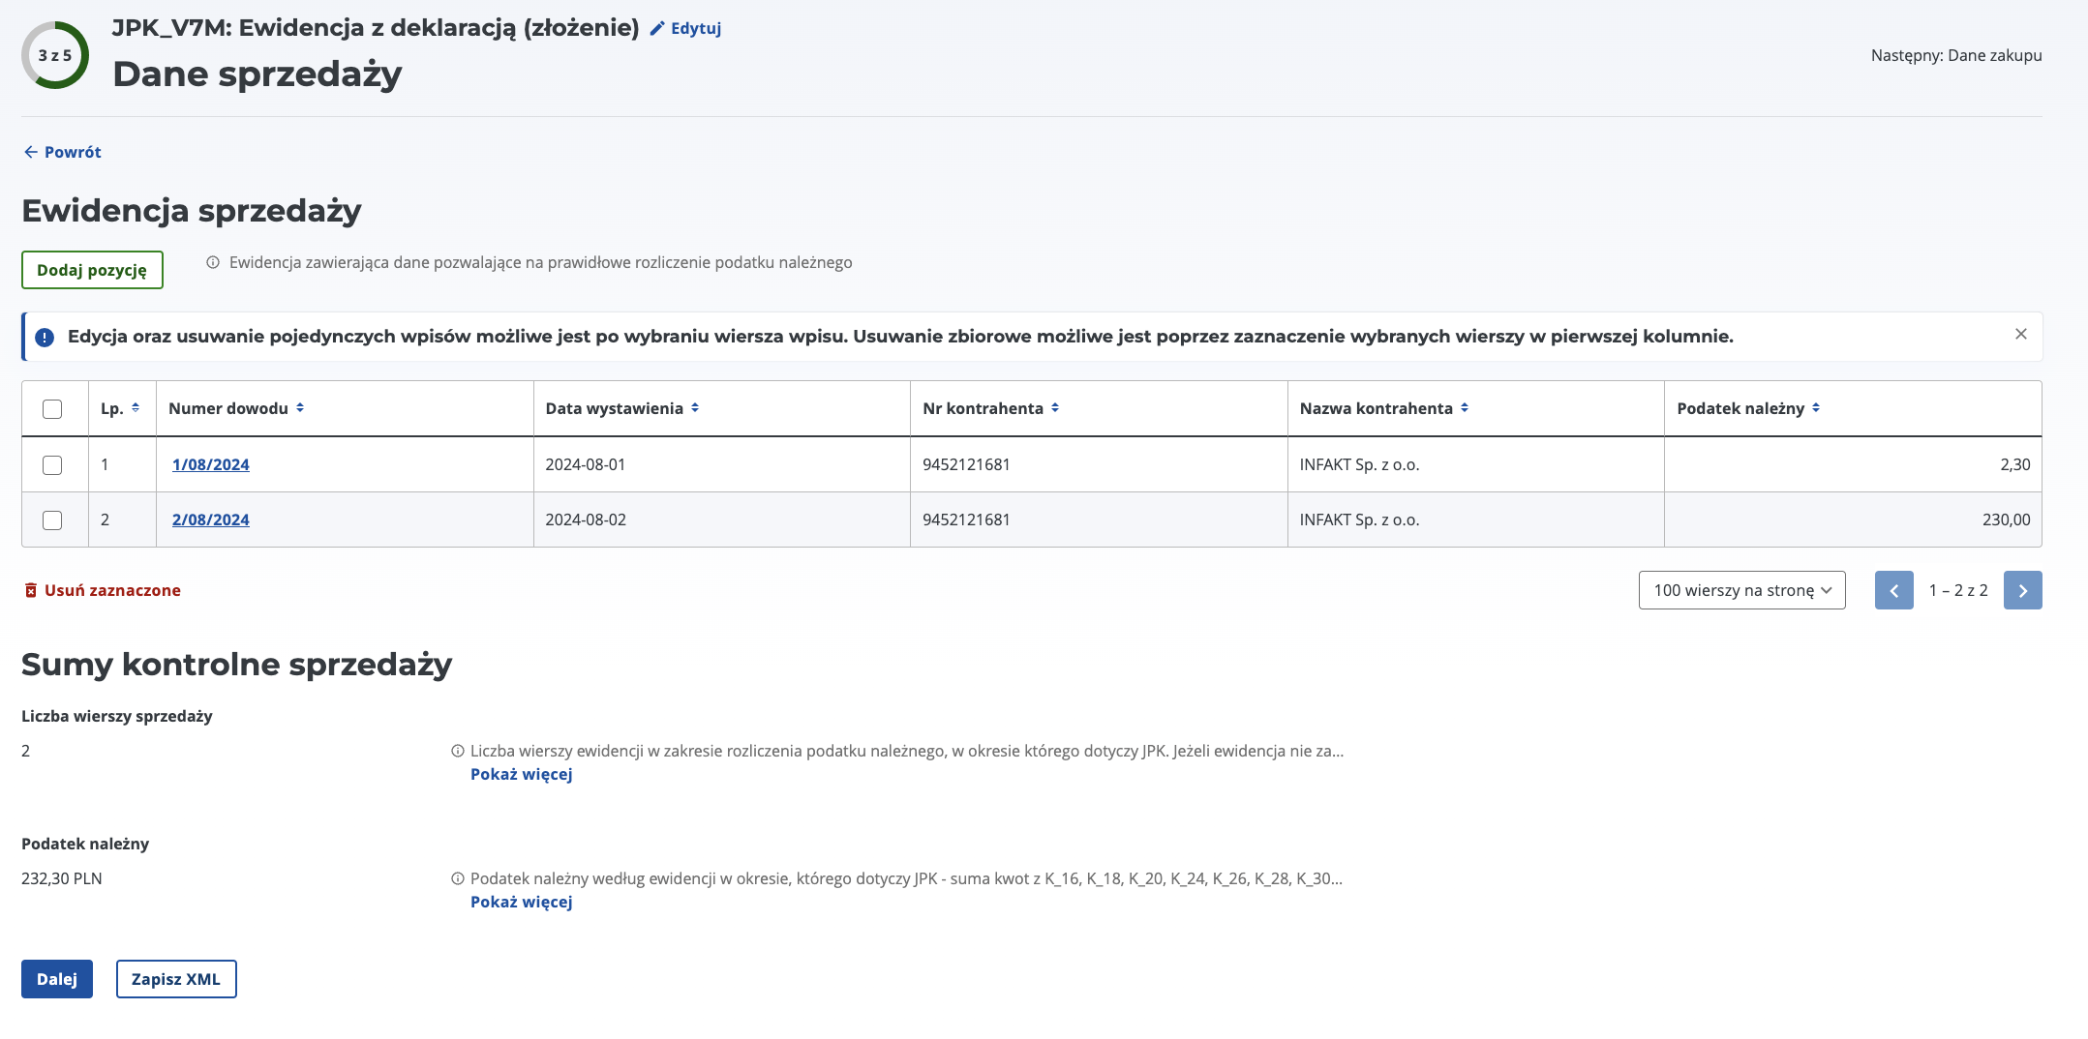Image resolution: width=2088 pixels, height=1039 pixels.
Task: Go to next page with right chevron
Action: tap(2022, 590)
